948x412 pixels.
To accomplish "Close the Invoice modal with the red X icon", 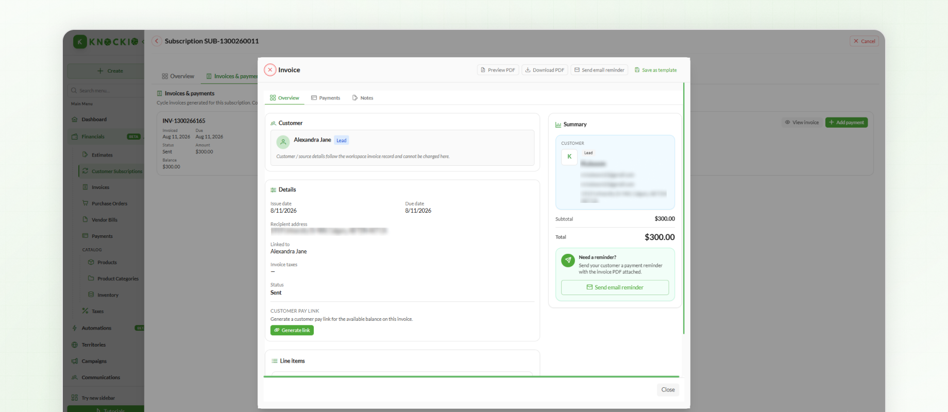I will (x=270, y=70).
